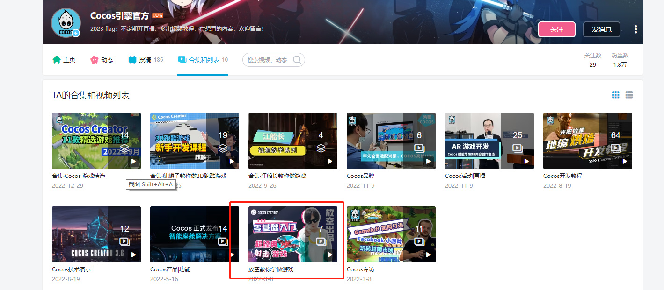Image resolution: width=664 pixels, height=290 pixels.
Task: Select the 合集和列表 tab
Action: pyautogui.click(x=203, y=60)
